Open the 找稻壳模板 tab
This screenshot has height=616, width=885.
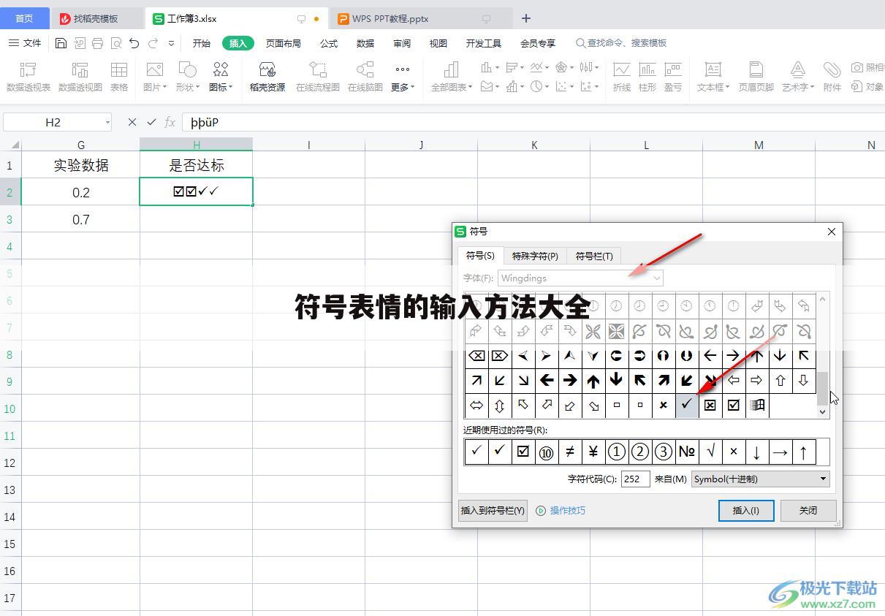coord(99,19)
